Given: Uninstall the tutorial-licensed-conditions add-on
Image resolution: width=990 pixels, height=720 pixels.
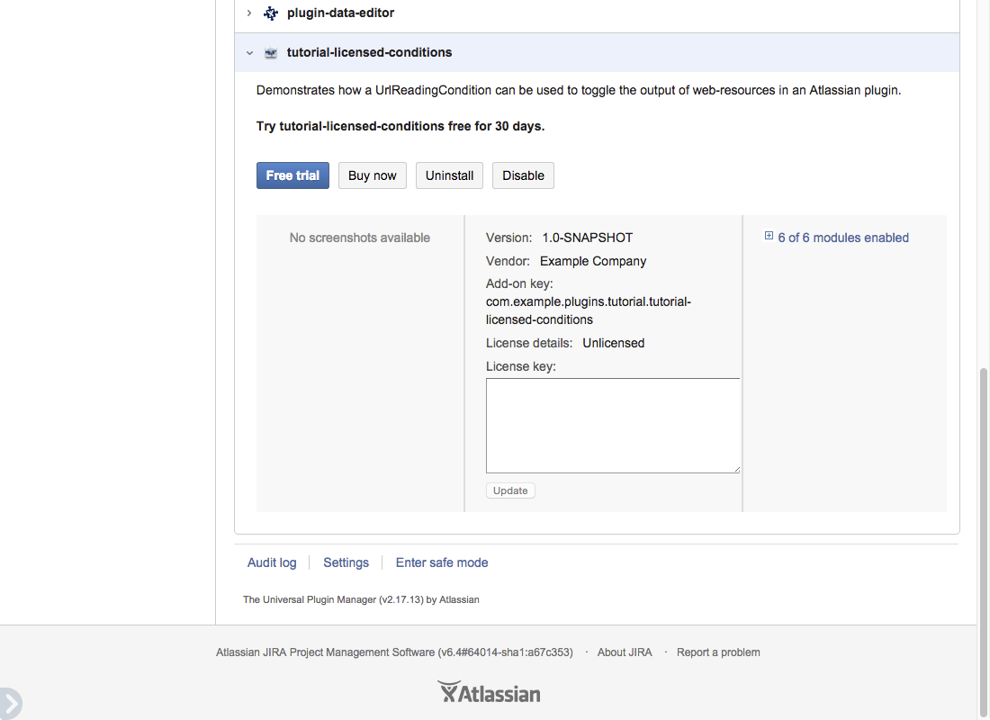Looking at the screenshot, I should 449,175.
